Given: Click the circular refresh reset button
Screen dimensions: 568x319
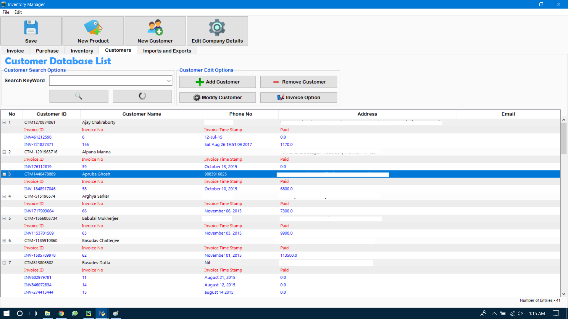Looking at the screenshot, I should pyautogui.click(x=142, y=96).
